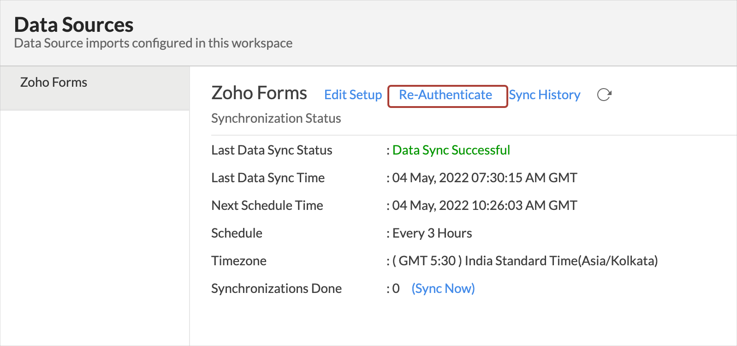Screen dimensions: 737x346
Task: Click the Data Source imports subtitle text
Action: point(153,43)
